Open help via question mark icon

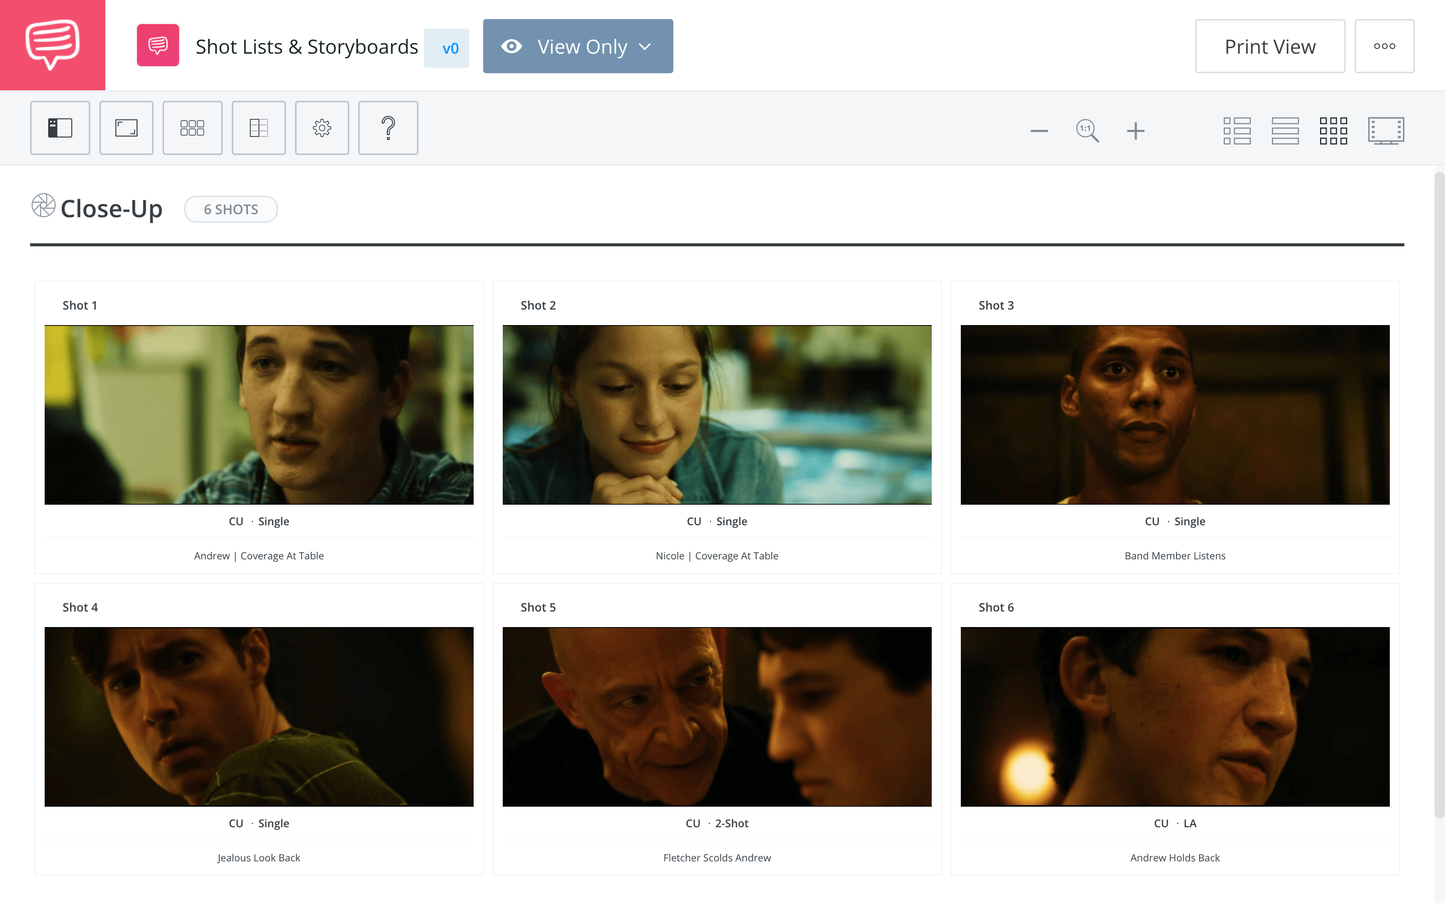point(388,128)
